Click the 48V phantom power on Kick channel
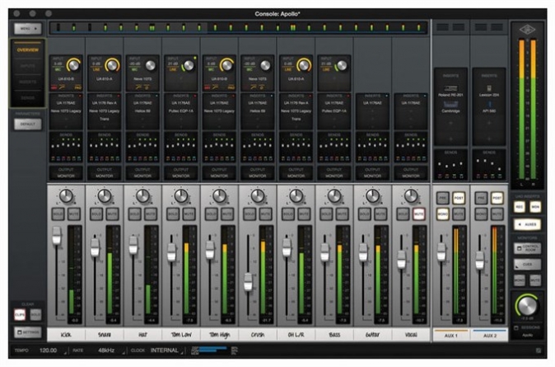The image size is (555, 367). [x=54, y=87]
